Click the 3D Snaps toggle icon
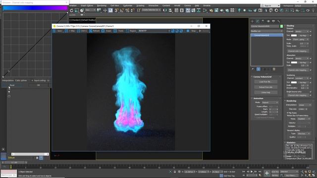 click(x=116, y=10)
